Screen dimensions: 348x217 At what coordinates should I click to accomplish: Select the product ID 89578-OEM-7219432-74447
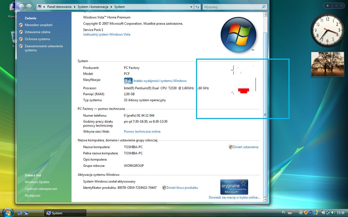(x=137, y=188)
